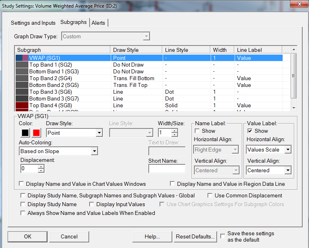Open the Alerts tab
This screenshot has width=309, height=248.
point(98,23)
